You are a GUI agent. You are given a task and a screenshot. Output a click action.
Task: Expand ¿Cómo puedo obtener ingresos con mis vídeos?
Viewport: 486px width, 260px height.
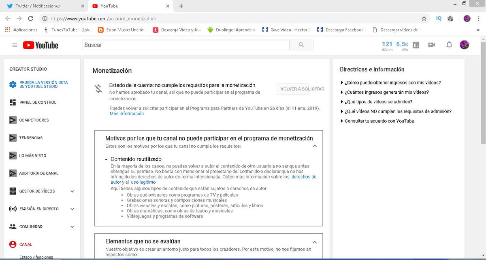click(391, 83)
